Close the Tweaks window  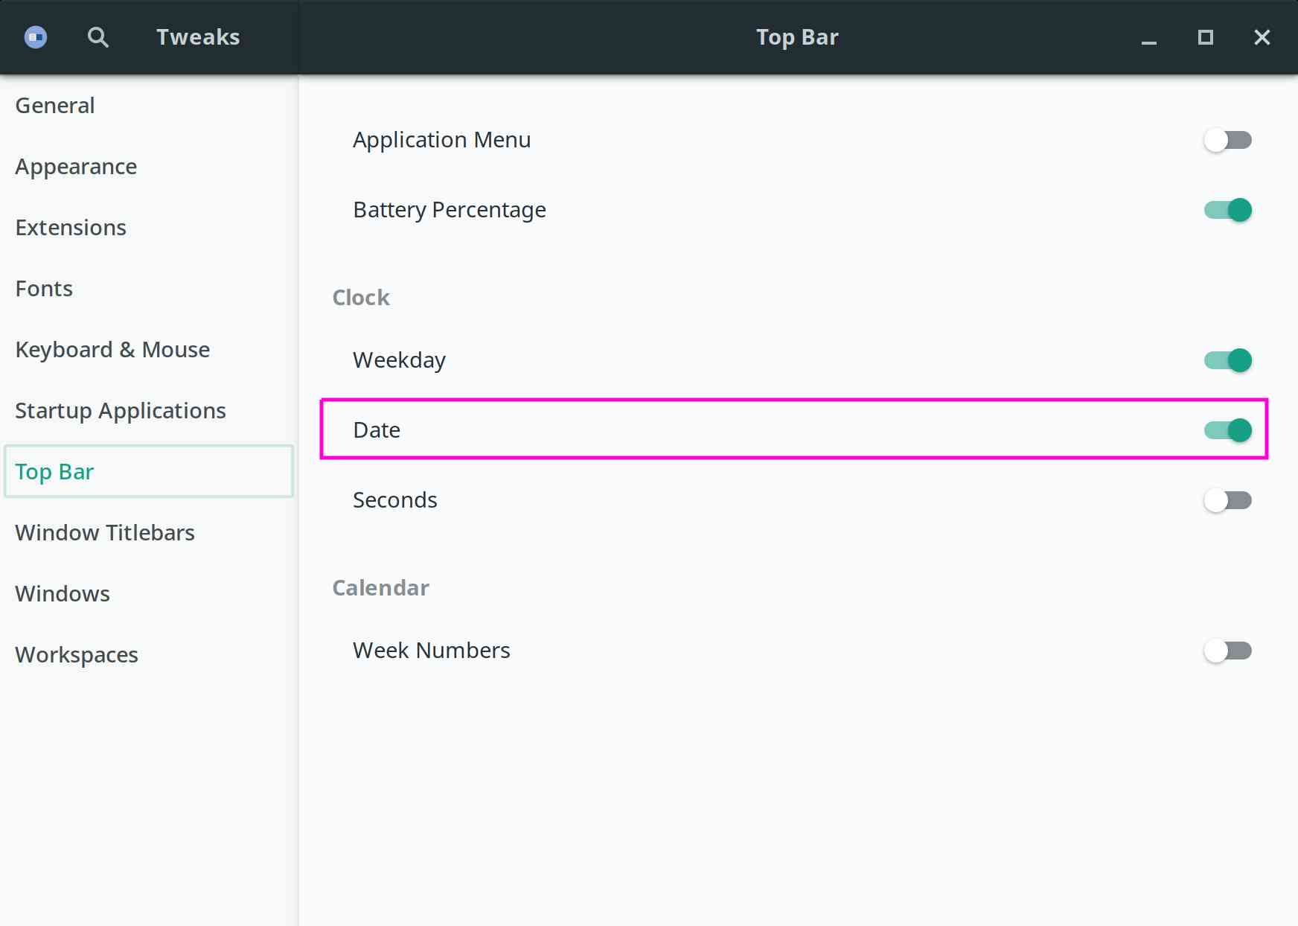1262,37
